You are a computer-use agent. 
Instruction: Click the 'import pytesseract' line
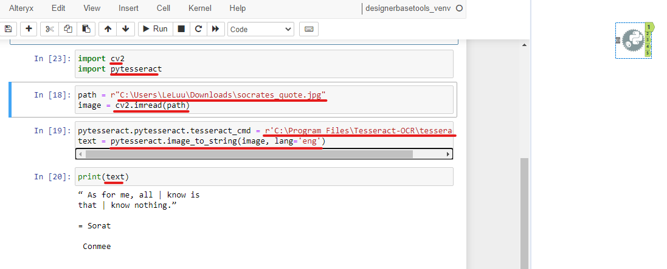(120, 68)
